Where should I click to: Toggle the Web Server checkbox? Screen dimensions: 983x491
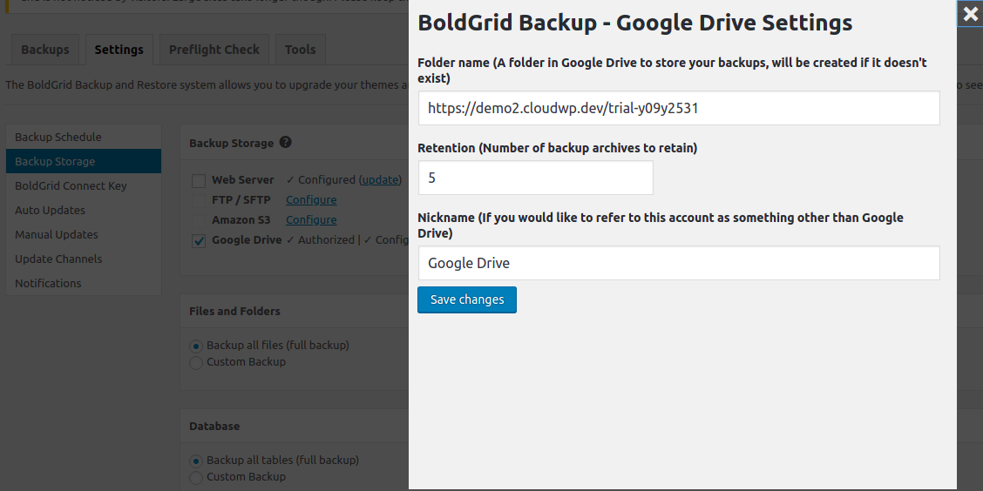coord(199,180)
